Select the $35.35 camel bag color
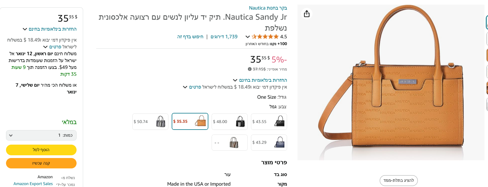 pos(190,121)
